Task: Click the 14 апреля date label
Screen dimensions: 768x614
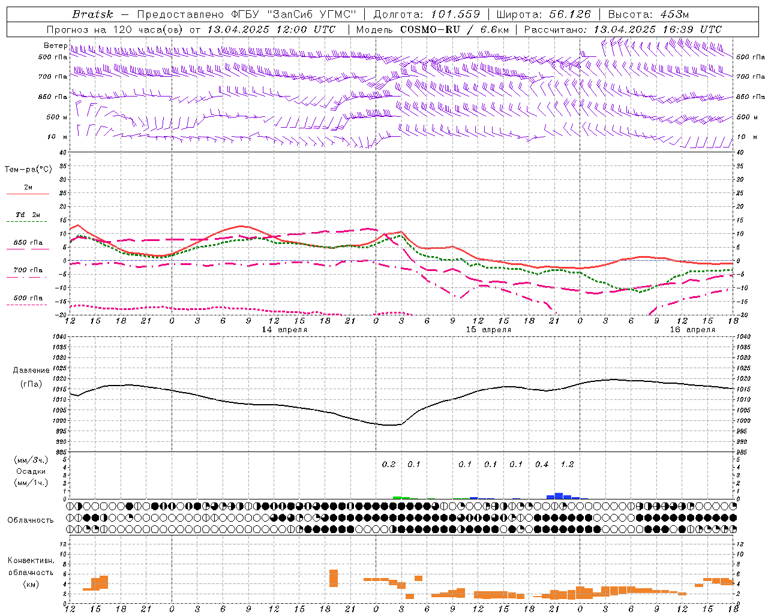Action: [284, 330]
